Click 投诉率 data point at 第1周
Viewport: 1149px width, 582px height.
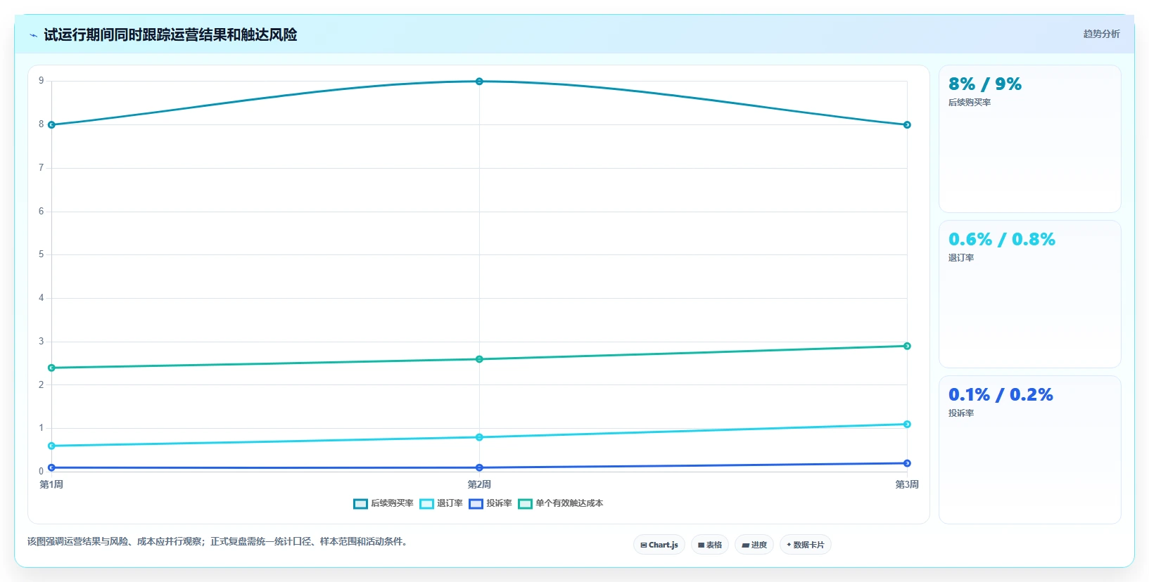[51, 467]
